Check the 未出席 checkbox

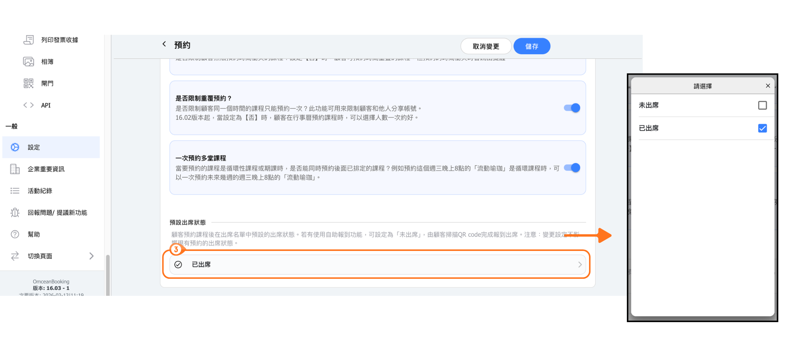pyautogui.click(x=762, y=105)
